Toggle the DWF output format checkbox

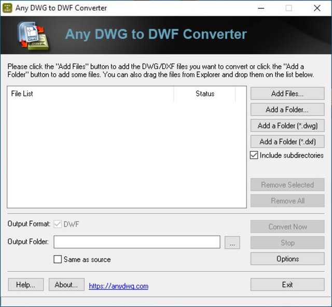click(58, 224)
